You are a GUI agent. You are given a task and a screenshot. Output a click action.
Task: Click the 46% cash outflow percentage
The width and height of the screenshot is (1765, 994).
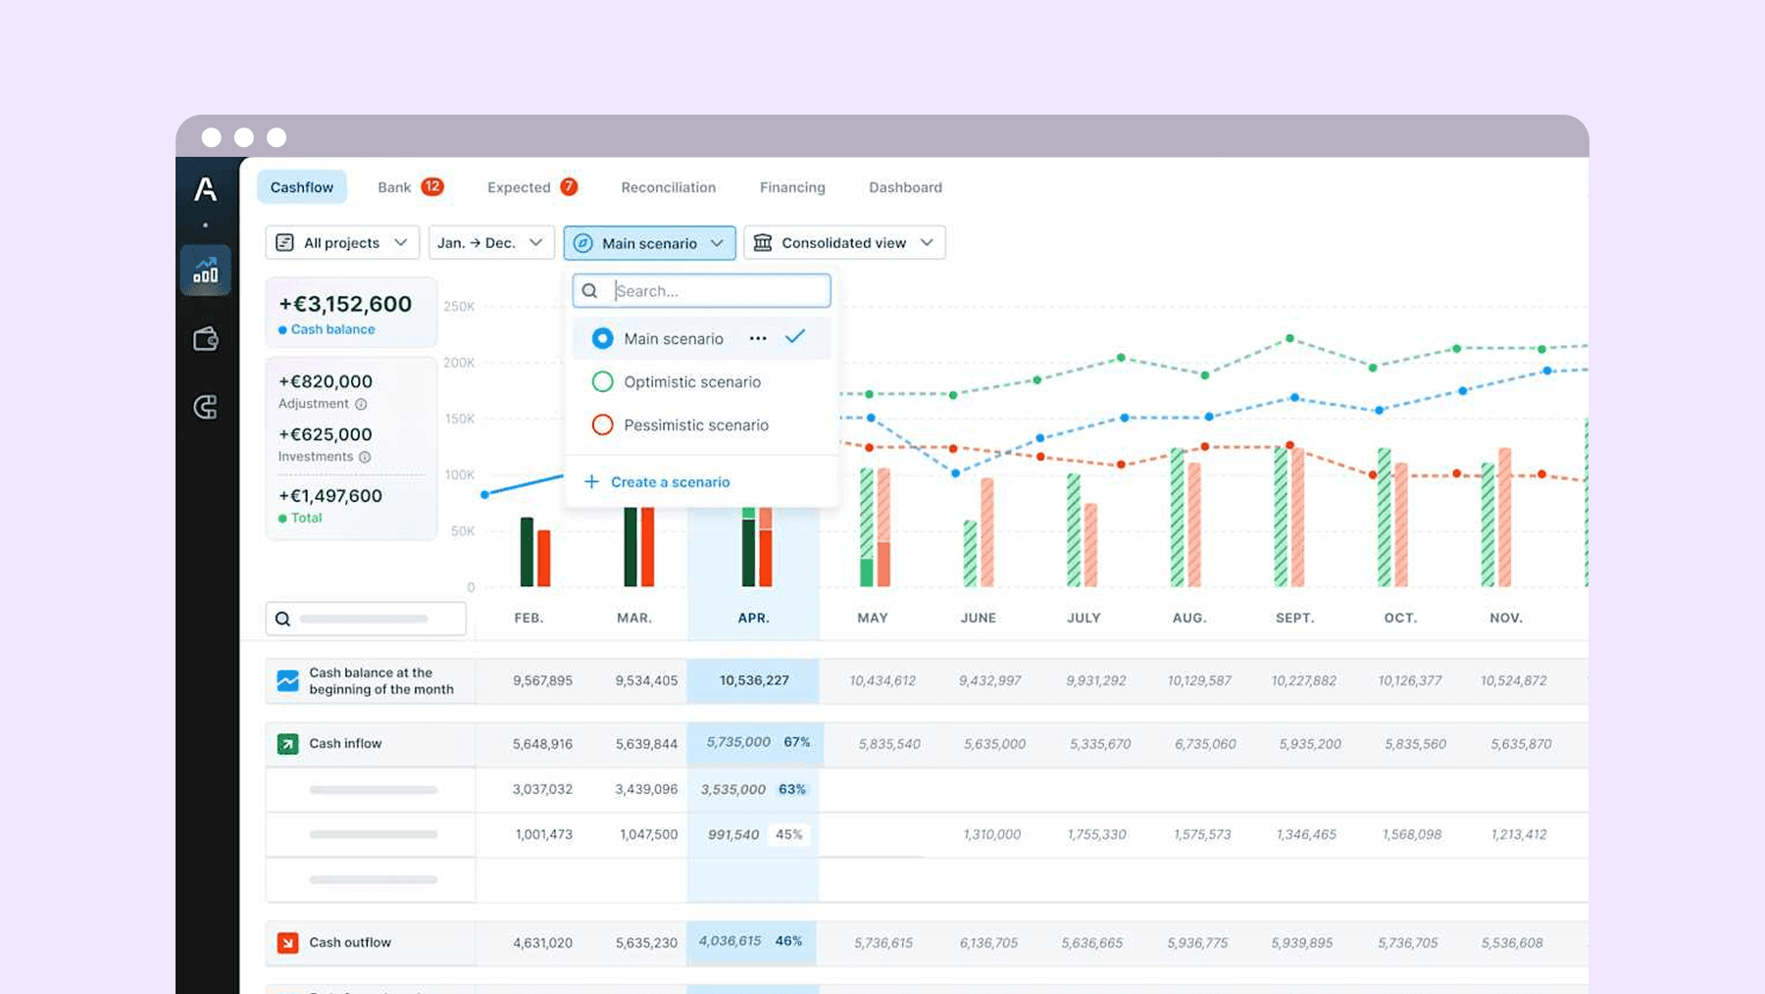point(788,941)
